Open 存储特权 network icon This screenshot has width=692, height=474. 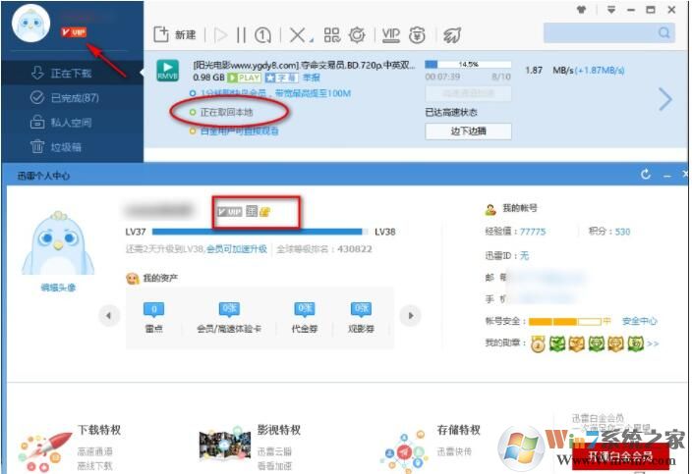[x=405, y=451]
